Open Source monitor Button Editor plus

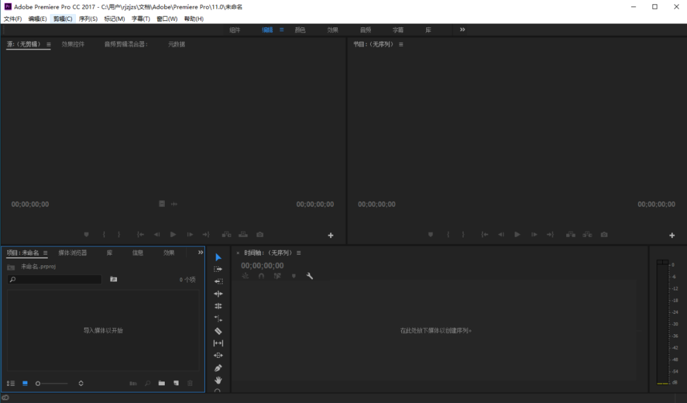click(331, 236)
